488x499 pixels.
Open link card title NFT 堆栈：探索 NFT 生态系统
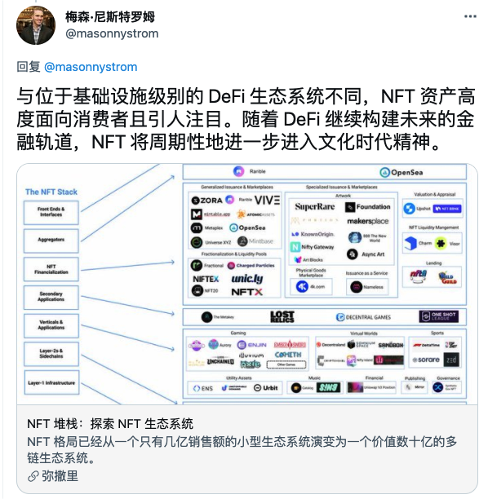pos(110,424)
